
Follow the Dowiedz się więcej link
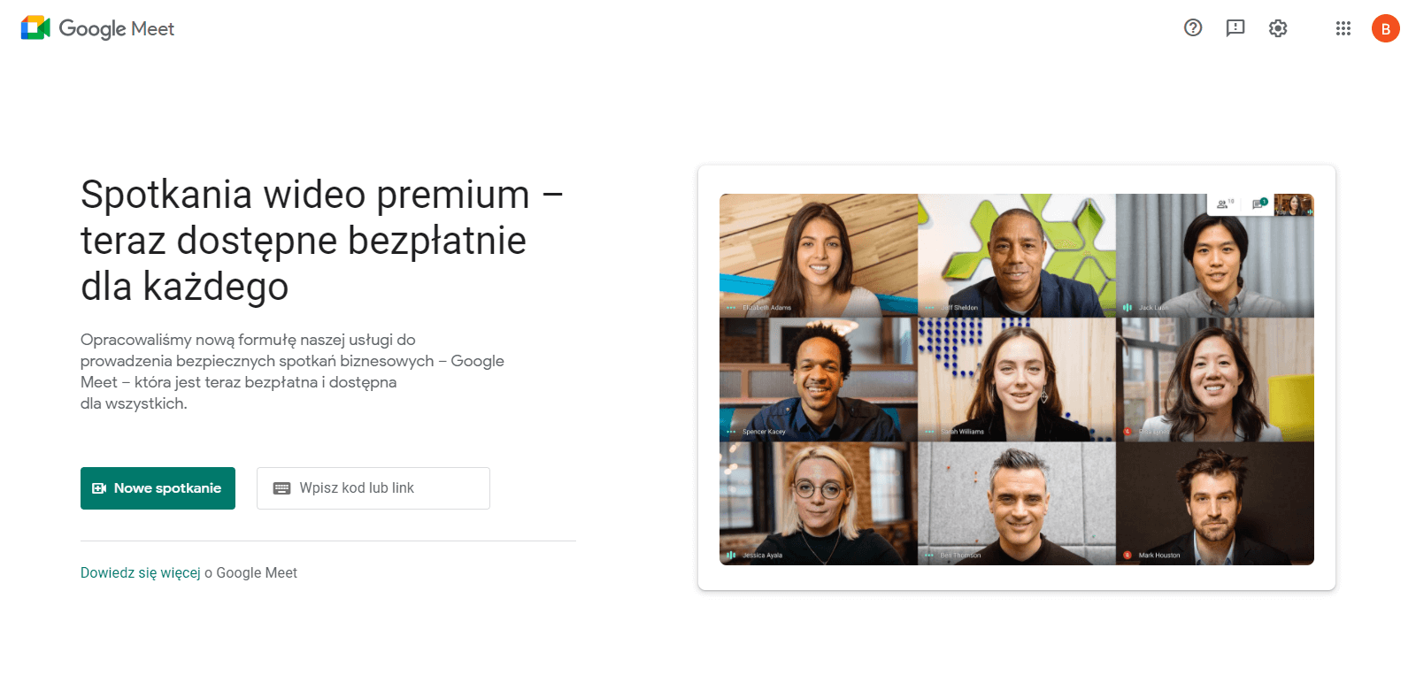[x=141, y=572]
